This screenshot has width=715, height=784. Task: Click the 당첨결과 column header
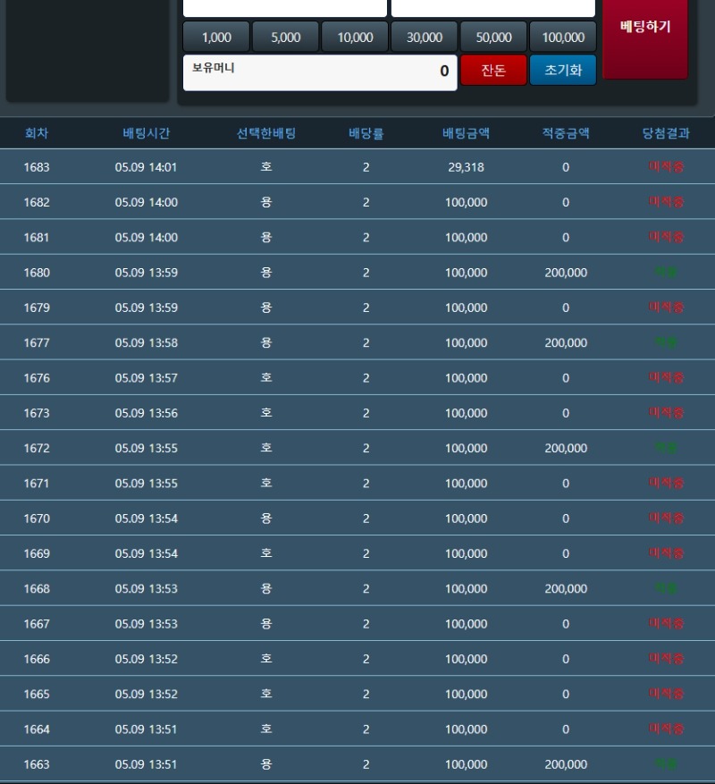point(666,133)
